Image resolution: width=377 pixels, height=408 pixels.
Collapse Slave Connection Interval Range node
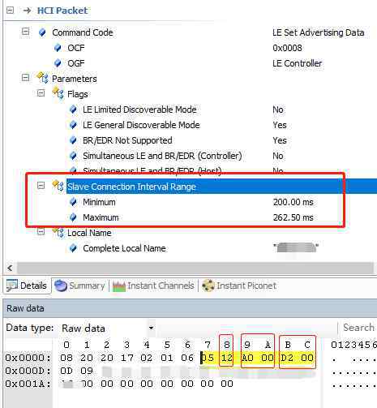(41, 186)
